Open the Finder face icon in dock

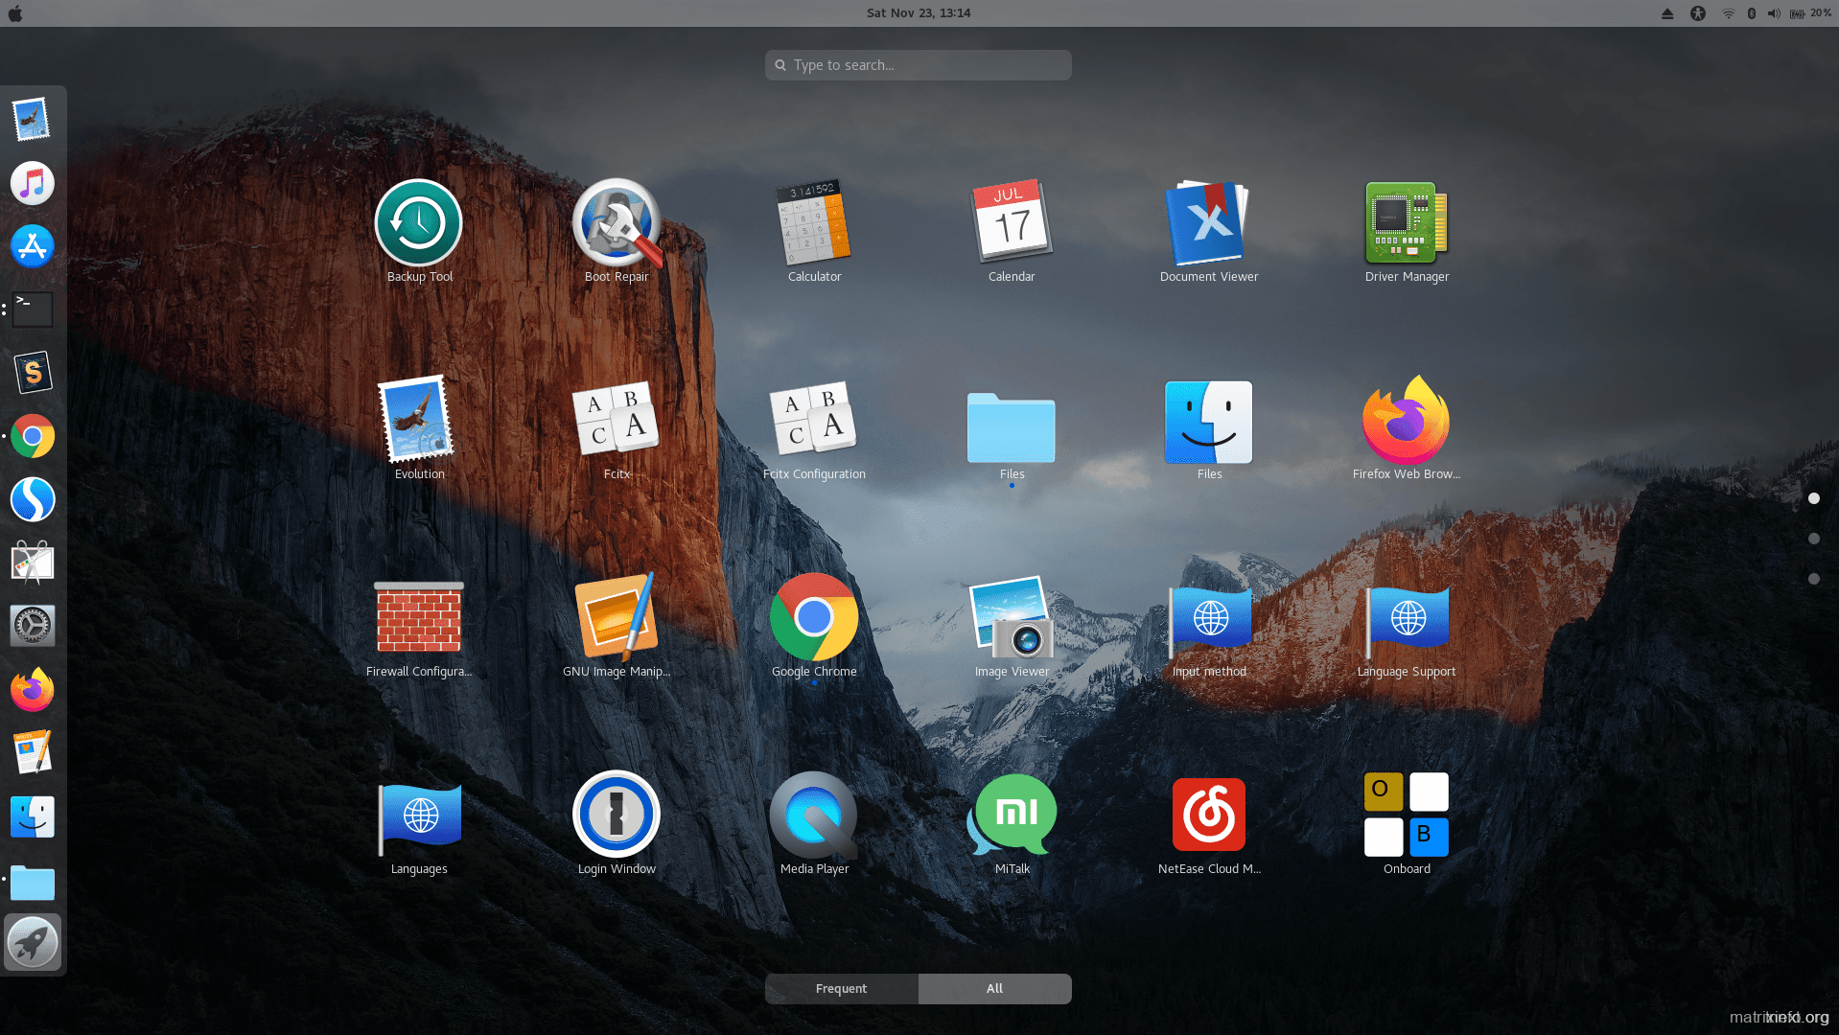[32, 817]
